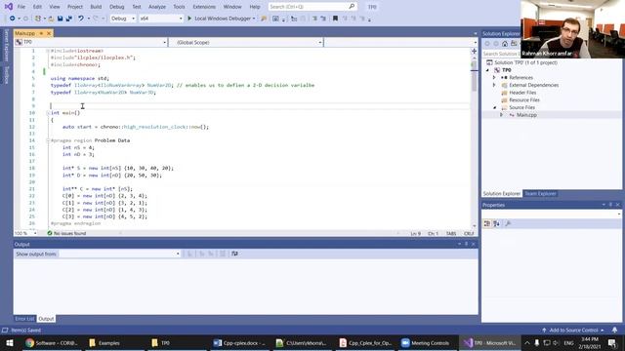Open the Analyze menu

click(x=157, y=7)
